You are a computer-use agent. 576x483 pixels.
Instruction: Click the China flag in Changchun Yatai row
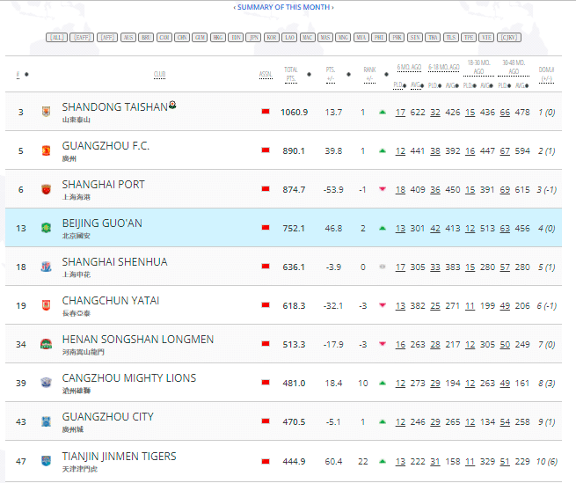265,305
